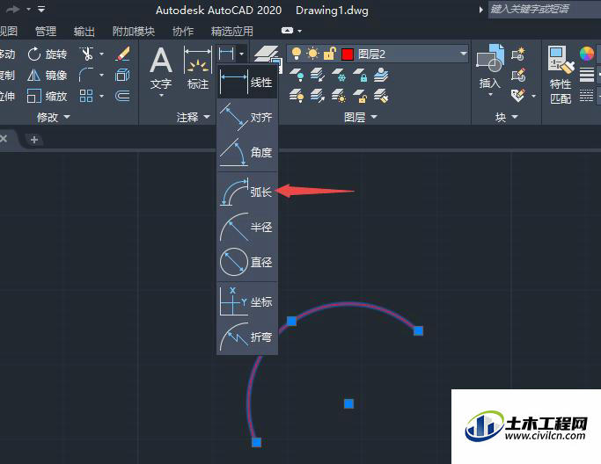Screen dimensions: 601x464
Task: Expand the Text (文字) dropdown arrow
Action: coord(161,96)
